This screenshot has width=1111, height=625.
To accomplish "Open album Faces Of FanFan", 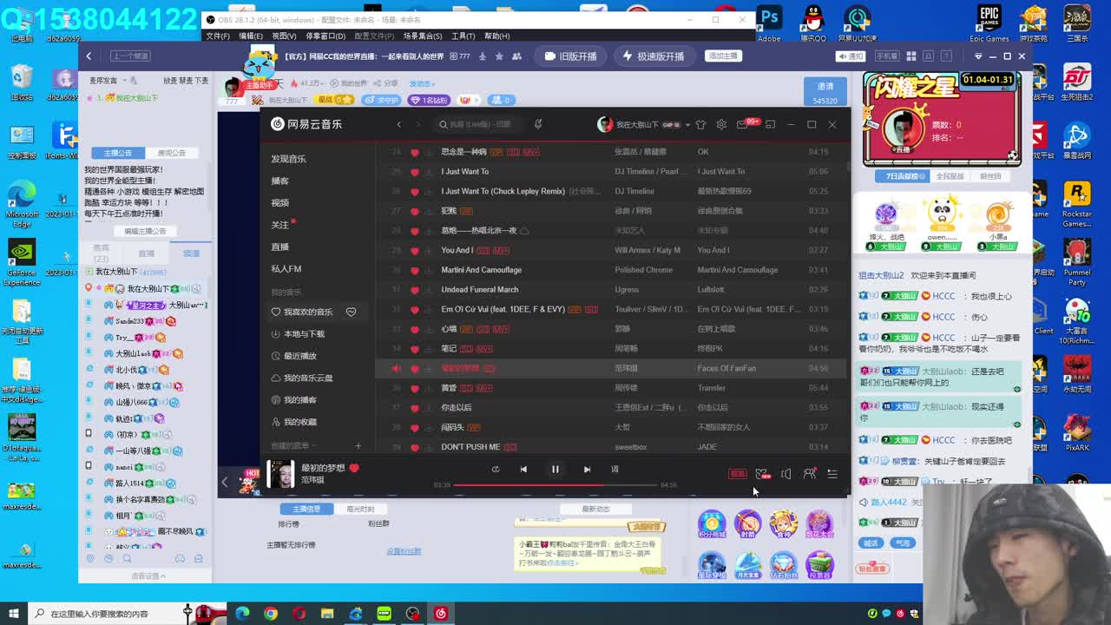I will [726, 368].
